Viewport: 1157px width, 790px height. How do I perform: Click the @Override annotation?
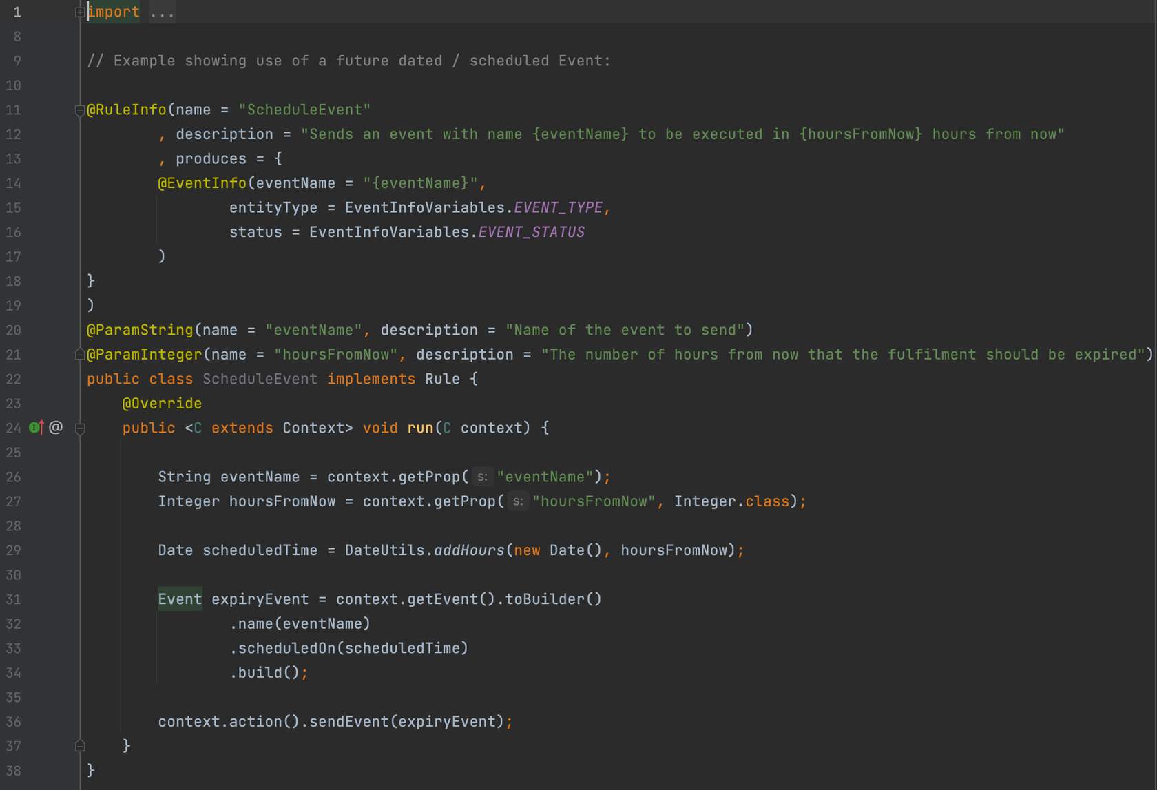pos(162,404)
